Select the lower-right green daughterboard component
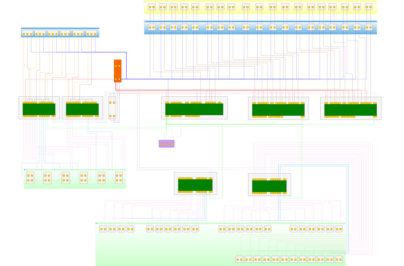 click(x=269, y=184)
